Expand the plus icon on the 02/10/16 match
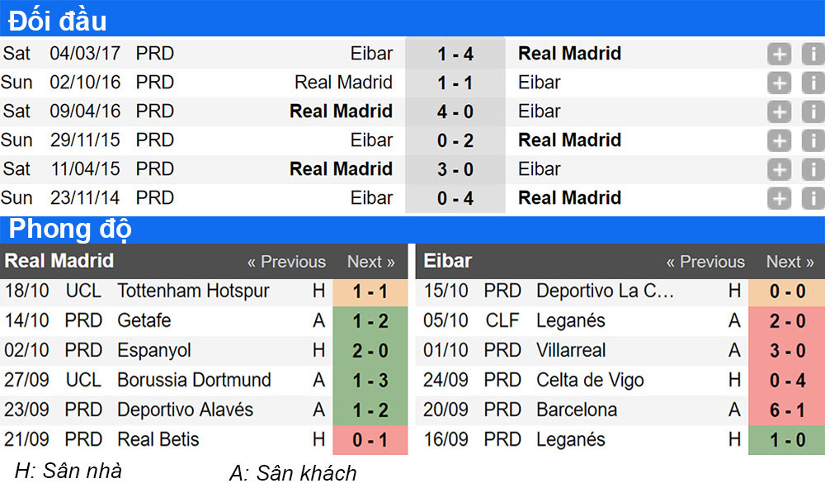The height and width of the screenshot is (488, 825). pos(779,83)
